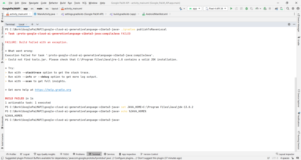Click the account profile avatar icon
Viewport: 301px width, 160px height.
point(298,9)
